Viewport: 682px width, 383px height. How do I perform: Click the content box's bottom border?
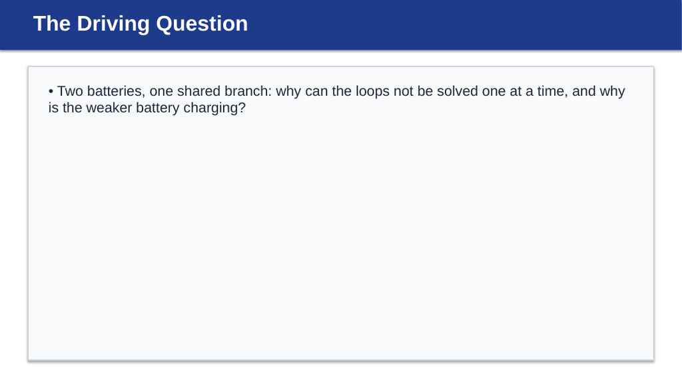pos(341,360)
